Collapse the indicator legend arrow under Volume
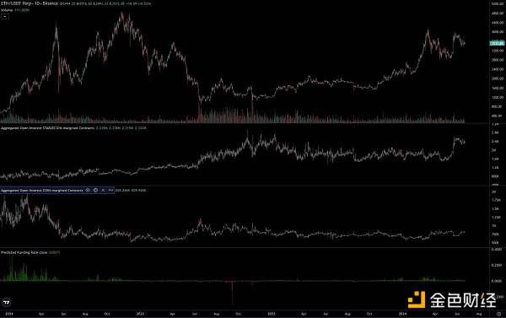The height and width of the screenshot is (318, 506). pyautogui.click(x=5, y=17)
